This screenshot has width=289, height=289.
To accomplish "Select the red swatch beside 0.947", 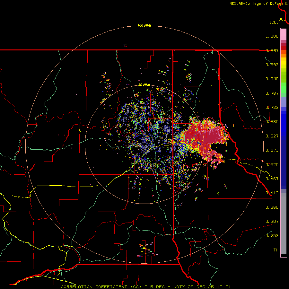I will click(284, 48).
